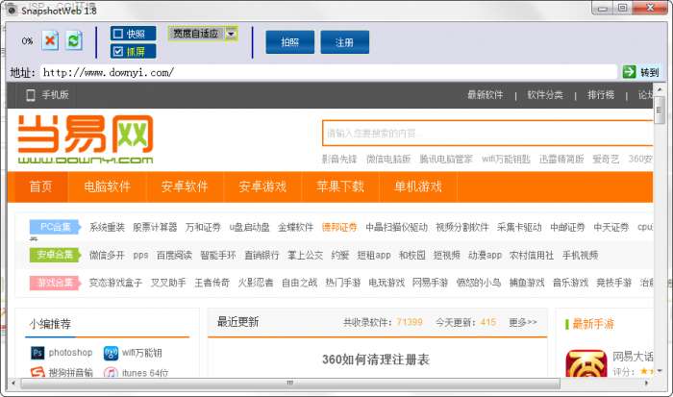Click the 手机版 link

coord(56,95)
